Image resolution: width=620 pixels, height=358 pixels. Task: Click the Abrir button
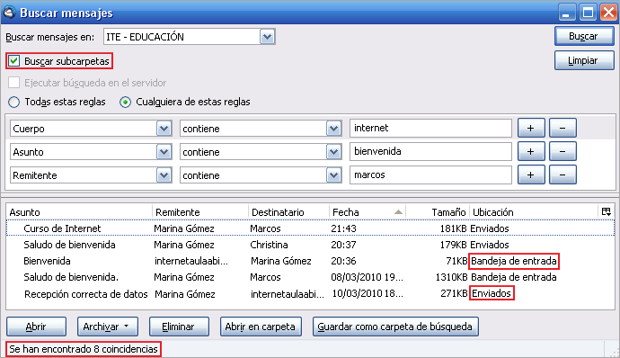coord(36,327)
